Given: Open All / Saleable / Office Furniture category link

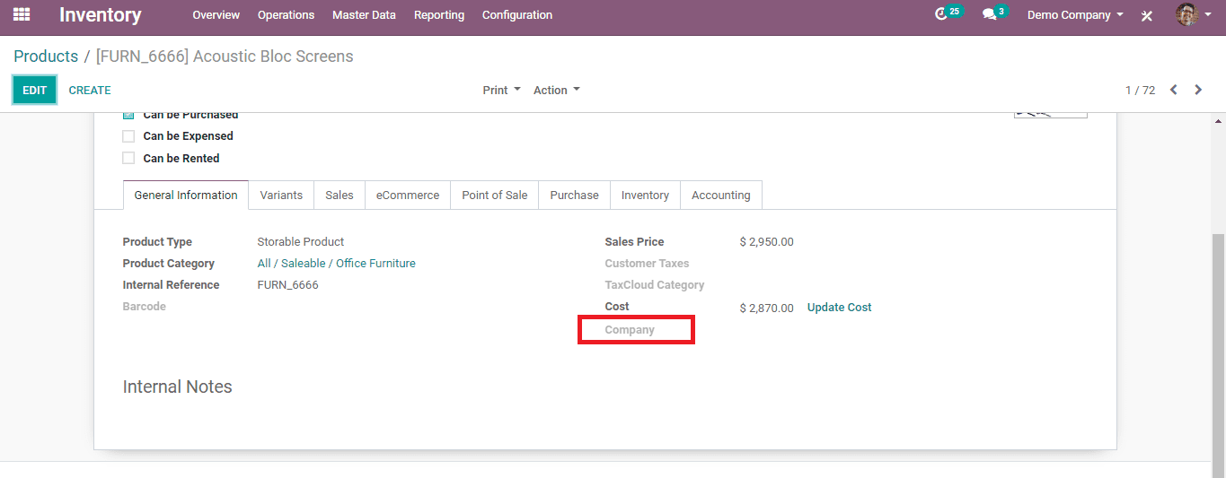Looking at the screenshot, I should (336, 264).
